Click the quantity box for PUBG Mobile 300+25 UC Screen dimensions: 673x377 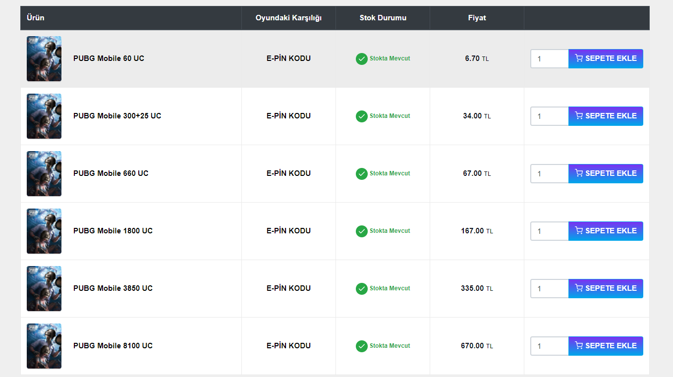[550, 116]
